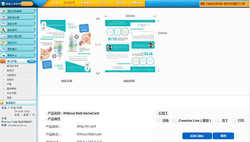Click the 热门产品 heading

(12, 61)
